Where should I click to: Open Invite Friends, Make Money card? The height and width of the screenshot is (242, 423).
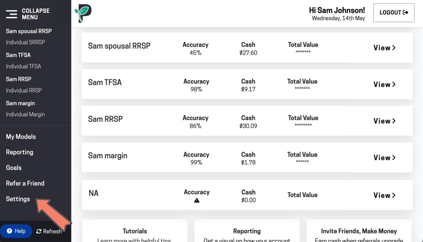coord(359,231)
